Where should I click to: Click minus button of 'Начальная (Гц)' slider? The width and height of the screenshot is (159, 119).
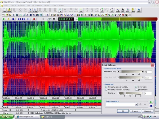[118, 72]
